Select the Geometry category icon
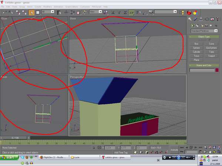Viewport: 222px width, 166px height. pos(192,25)
